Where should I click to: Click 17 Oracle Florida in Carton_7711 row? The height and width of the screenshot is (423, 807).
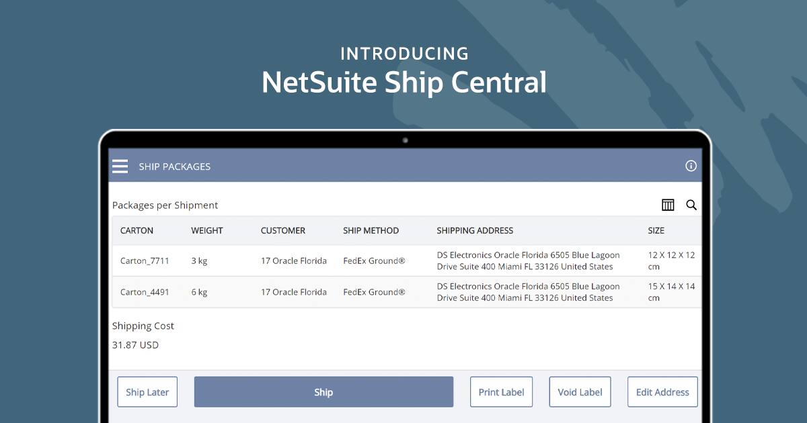[x=294, y=261]
